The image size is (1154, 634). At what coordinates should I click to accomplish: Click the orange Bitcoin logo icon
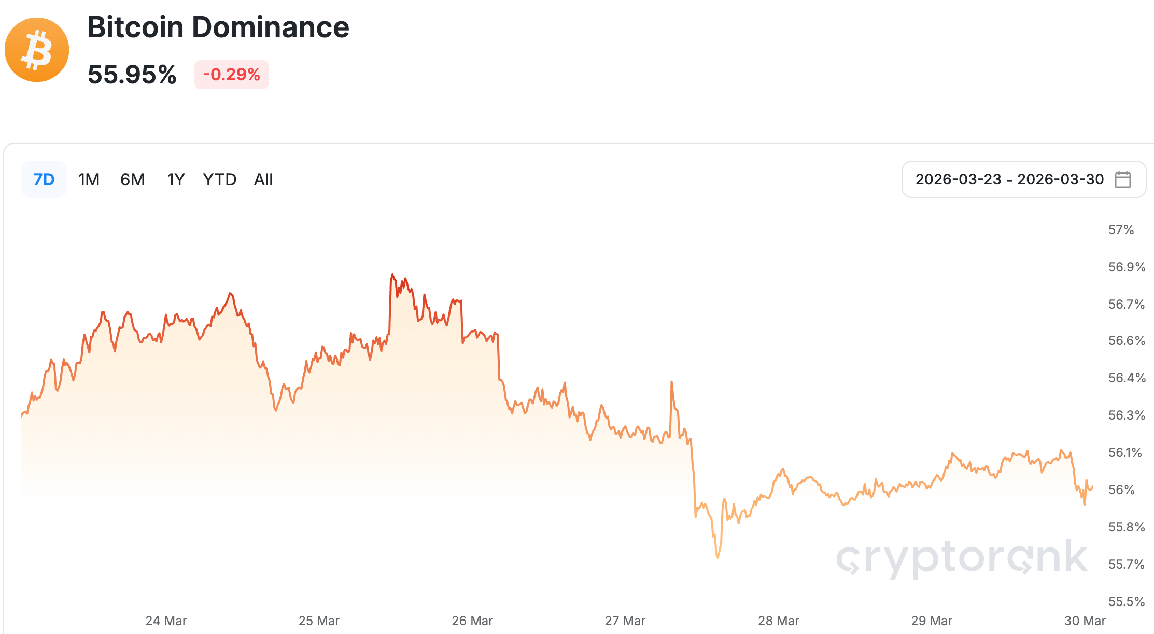(37, 50)
